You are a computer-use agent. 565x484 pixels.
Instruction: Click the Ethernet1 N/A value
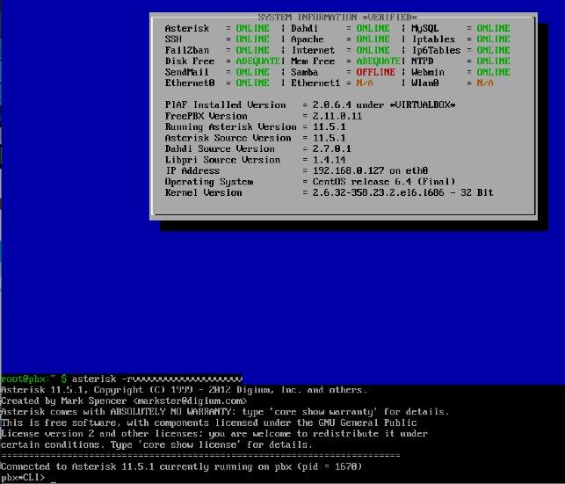365,83
